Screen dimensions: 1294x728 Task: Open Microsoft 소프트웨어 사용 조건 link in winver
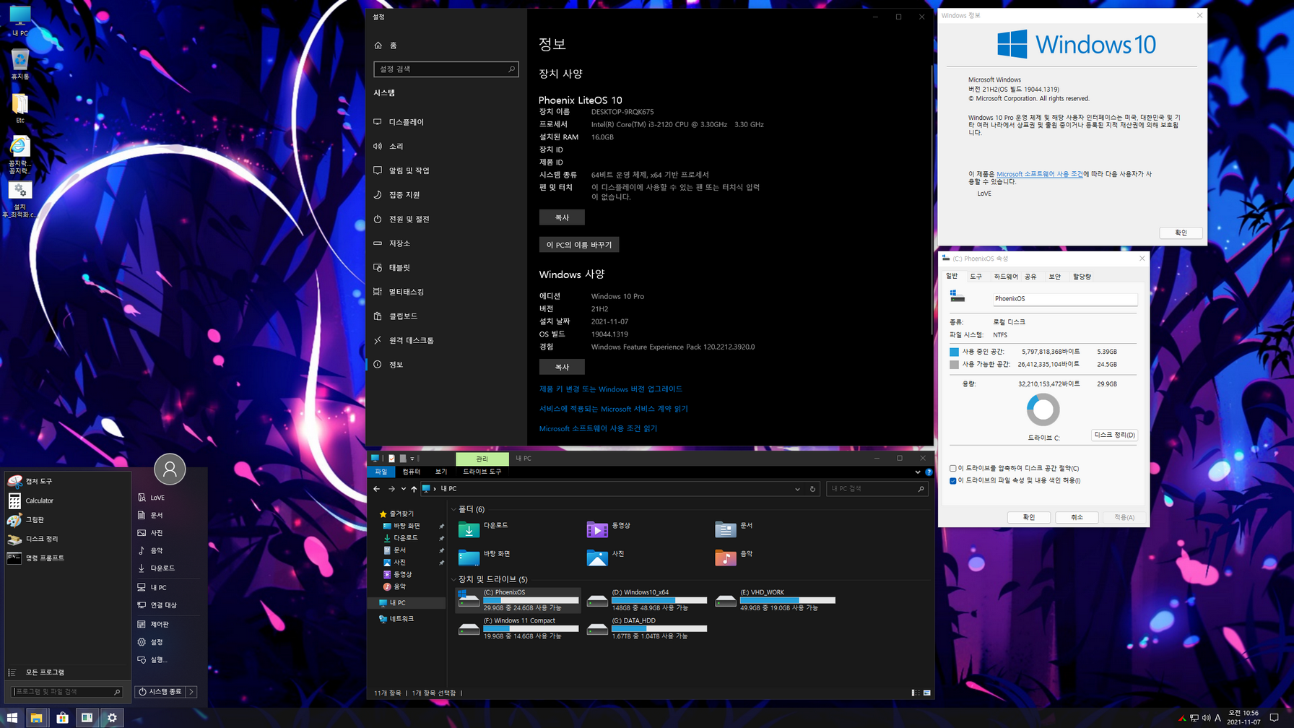click(x=1039, y=174)
